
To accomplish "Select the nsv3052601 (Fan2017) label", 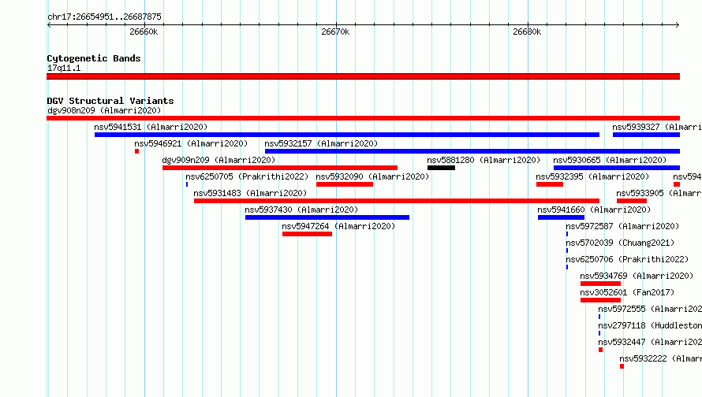I will coord(627,292).
